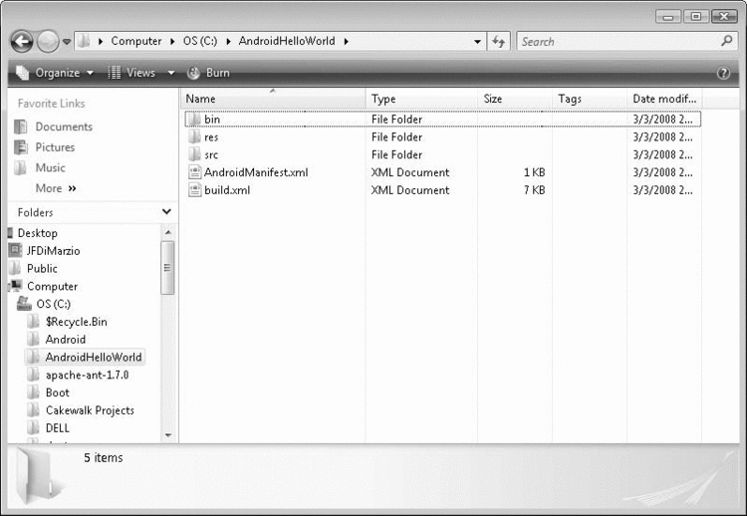
Task: Open Help via question mark icon
Action: click(x=723, y=73)
